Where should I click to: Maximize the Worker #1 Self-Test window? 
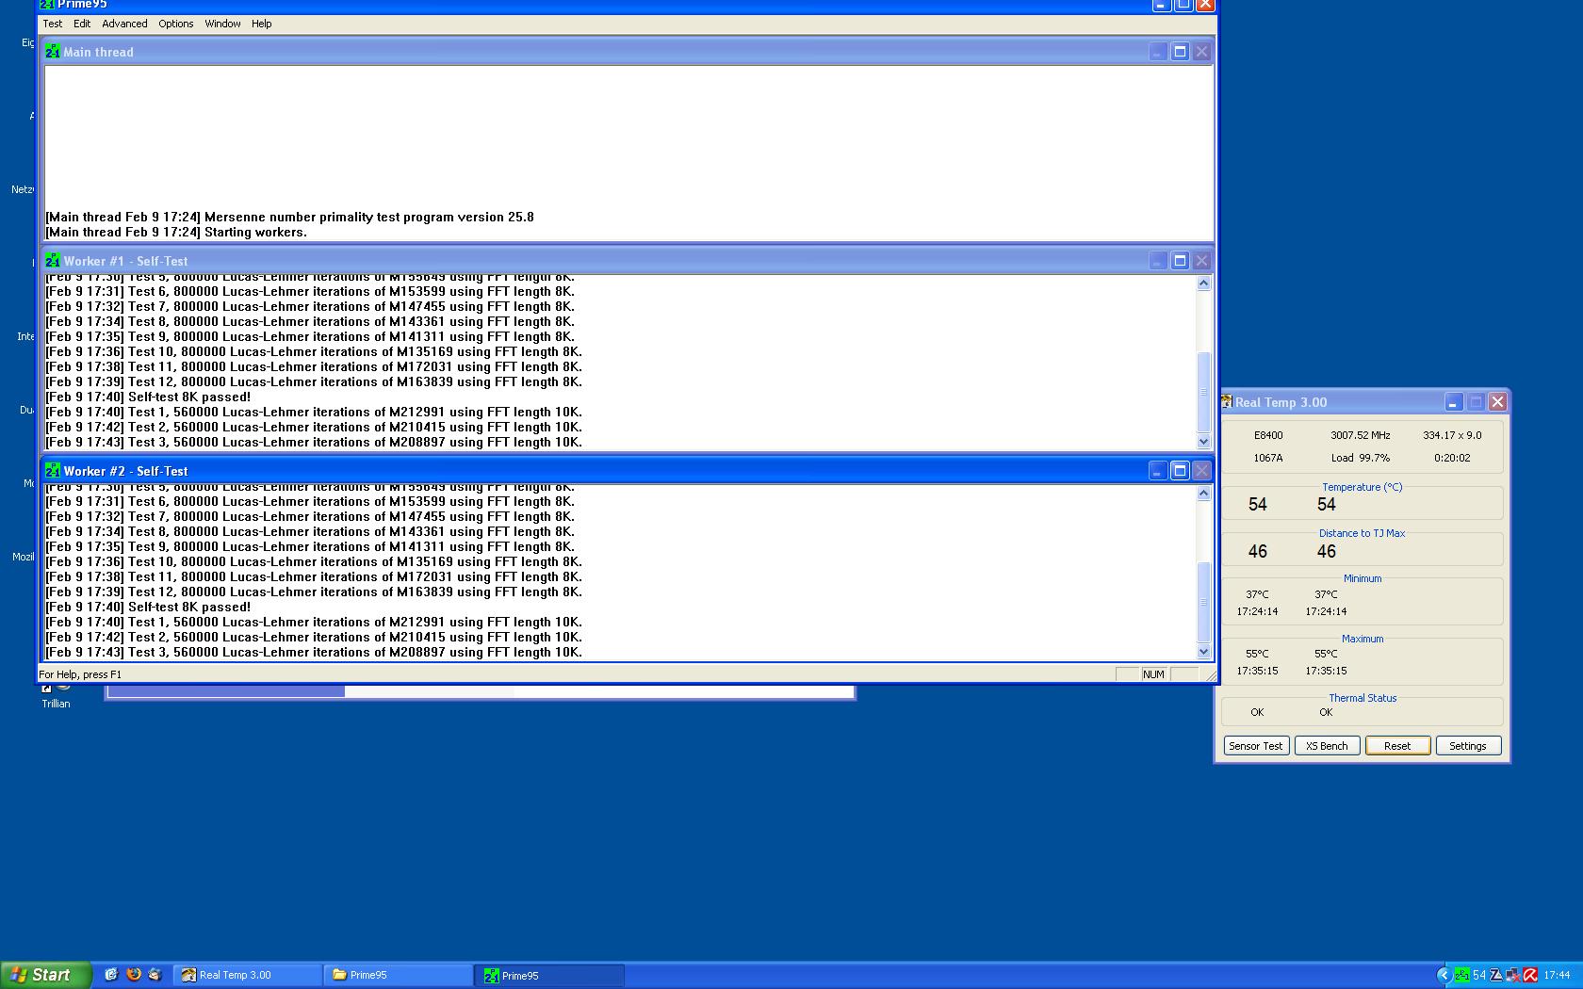pos(1180,261)
